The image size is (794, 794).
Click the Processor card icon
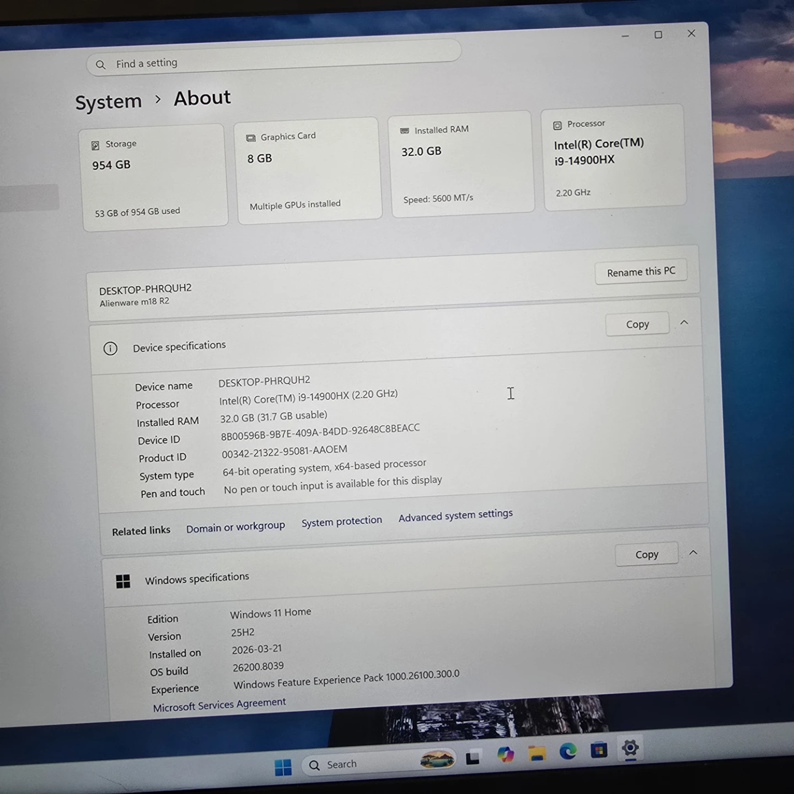pos(557,125)
